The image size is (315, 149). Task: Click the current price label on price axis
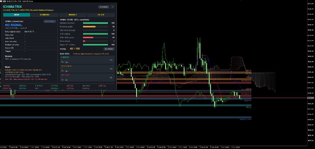click(311, 98)
